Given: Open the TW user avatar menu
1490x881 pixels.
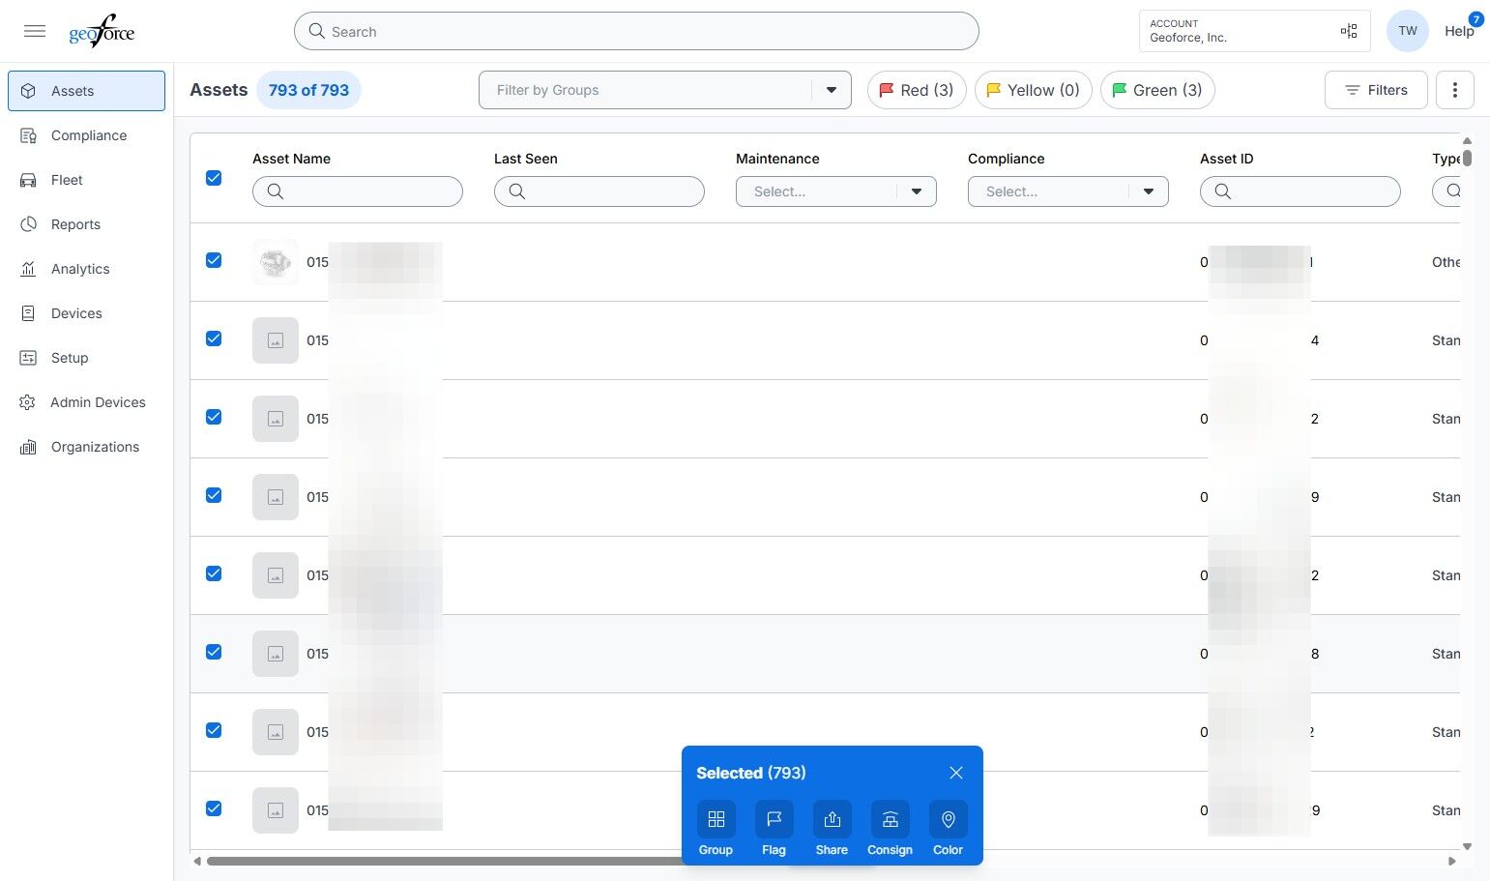Looking at the screenshot, I should [x=1408, y=31].
